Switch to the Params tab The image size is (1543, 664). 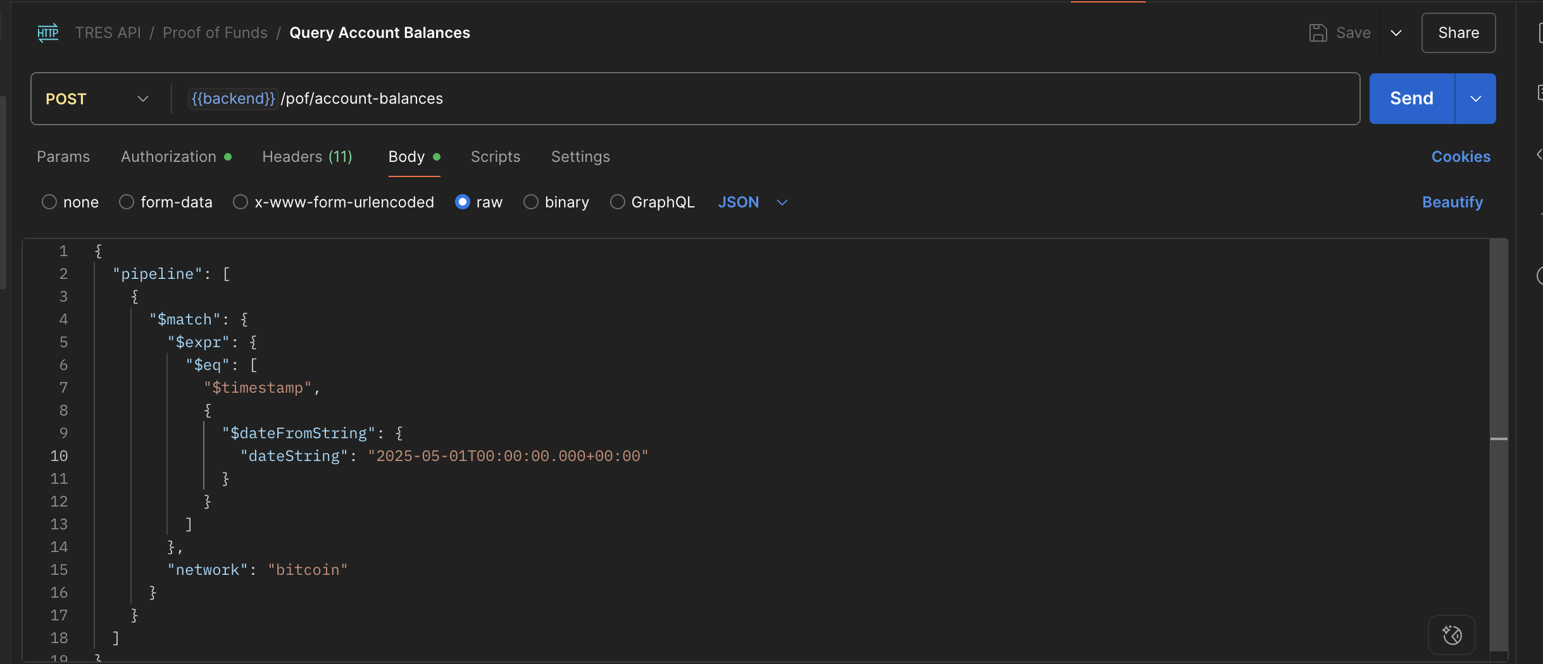[63, 157]
